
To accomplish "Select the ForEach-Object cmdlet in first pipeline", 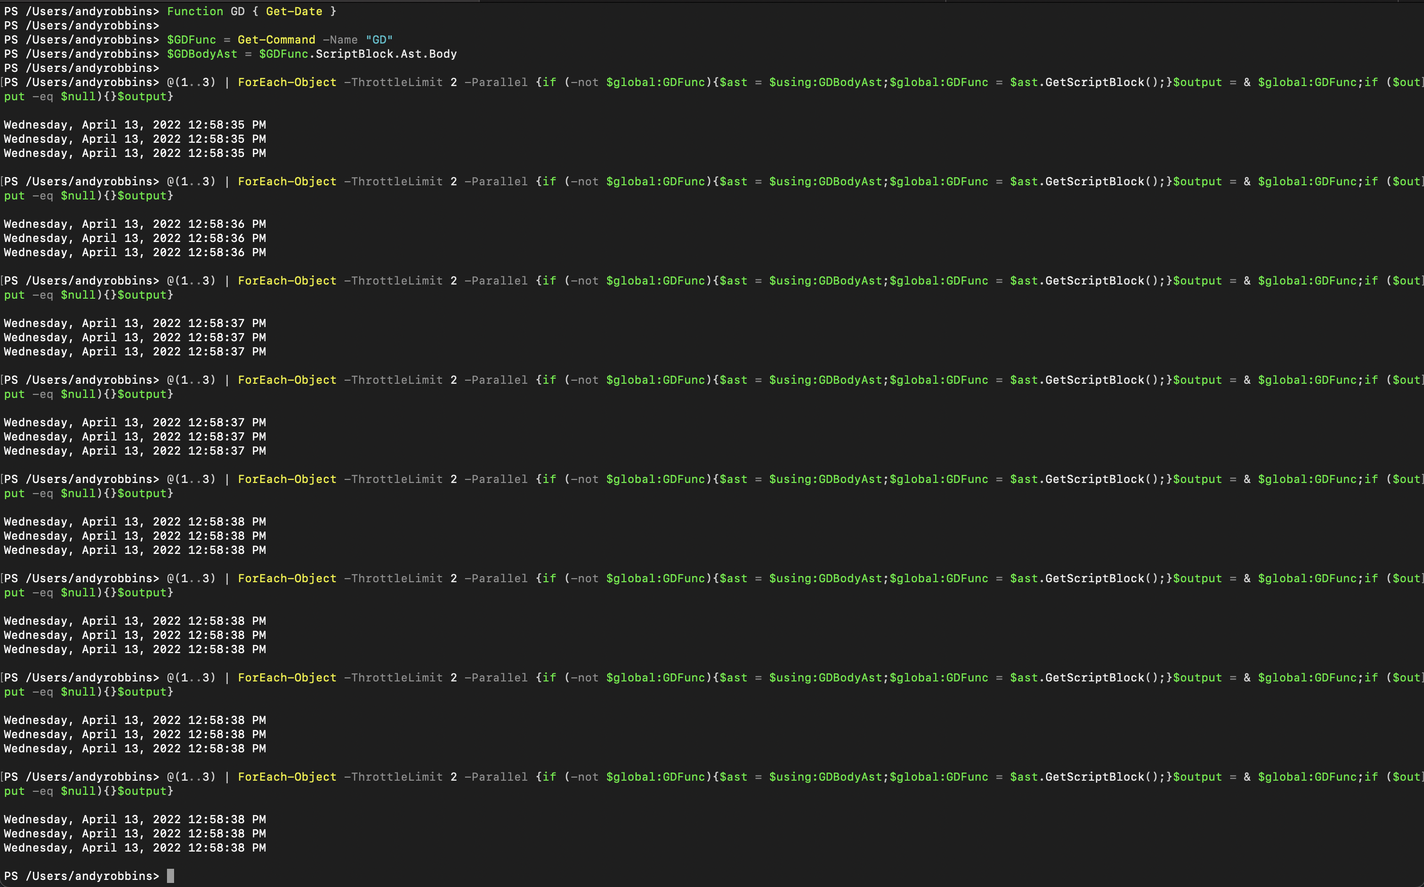I will click(287, 82).
